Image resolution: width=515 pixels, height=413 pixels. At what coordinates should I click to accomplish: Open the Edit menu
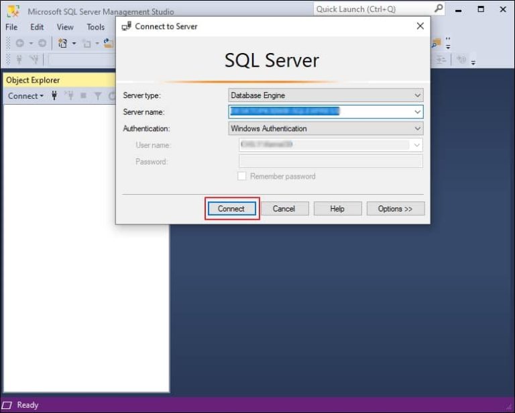click(37, 27)
